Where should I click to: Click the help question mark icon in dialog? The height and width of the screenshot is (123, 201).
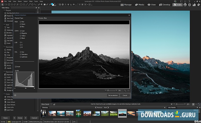point(15,95)
